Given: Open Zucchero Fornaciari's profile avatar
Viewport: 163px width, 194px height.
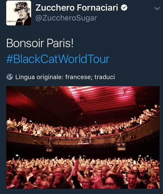Looking at the screenshot, I should [x=19, y=13].
